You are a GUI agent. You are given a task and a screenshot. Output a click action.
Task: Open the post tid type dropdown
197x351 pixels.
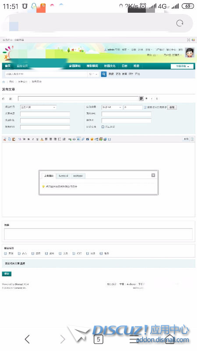click(x=112, y=107)
